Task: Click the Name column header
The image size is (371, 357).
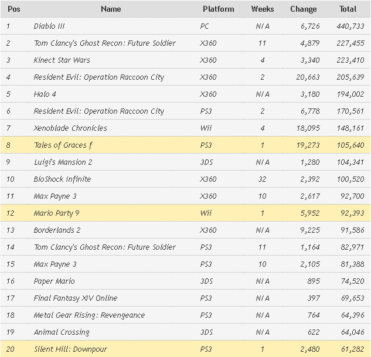Action: click(111, 9)
